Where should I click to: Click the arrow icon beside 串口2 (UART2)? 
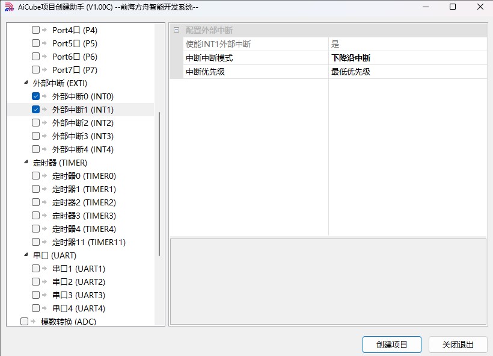tap(44, 281)
